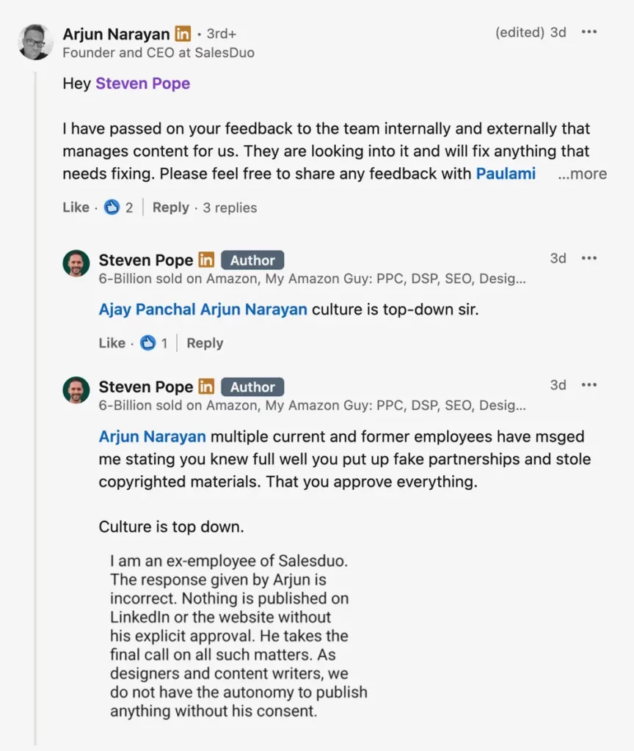Click LinkedIn badge next to Arjun Narayan
Image resolution: width=634 pixels, height=751 pixels.
coord(183,34)
